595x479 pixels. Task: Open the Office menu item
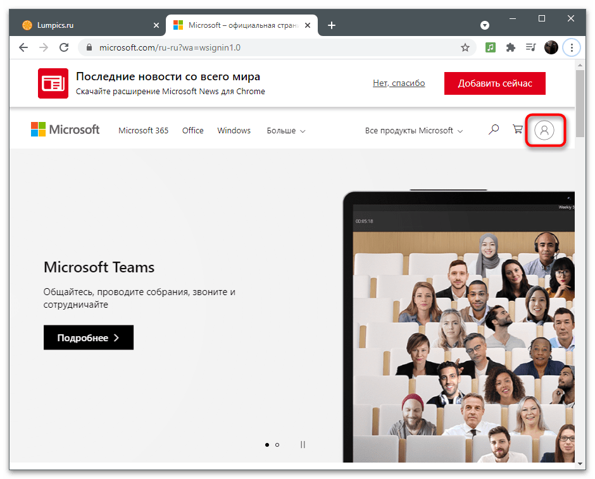click(x=193, y=130)
